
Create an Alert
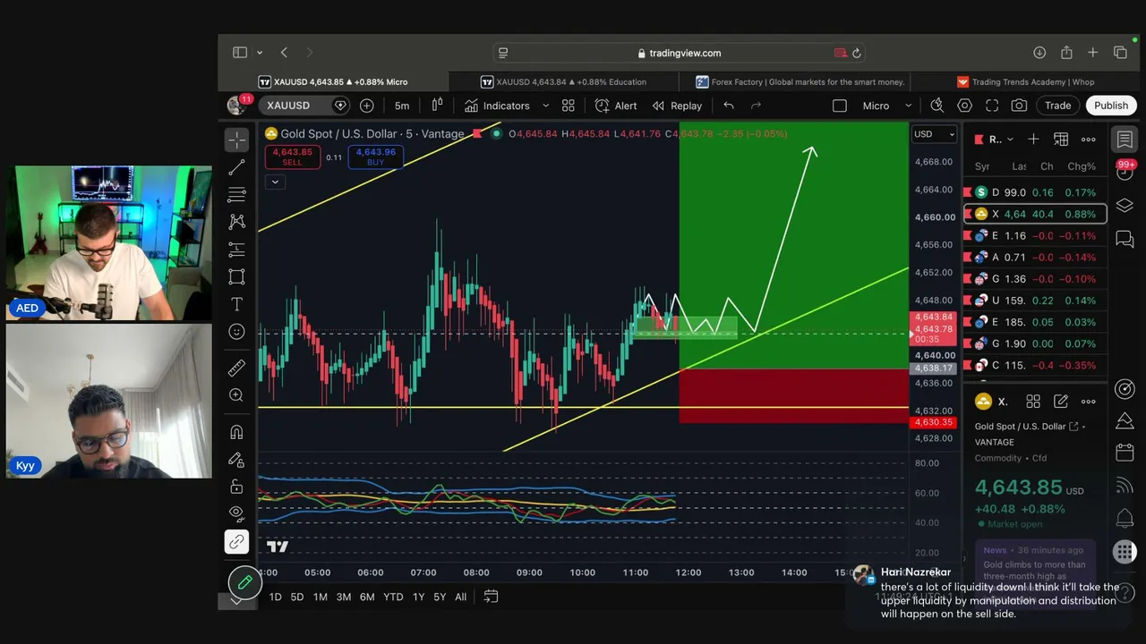pos(616,106)
